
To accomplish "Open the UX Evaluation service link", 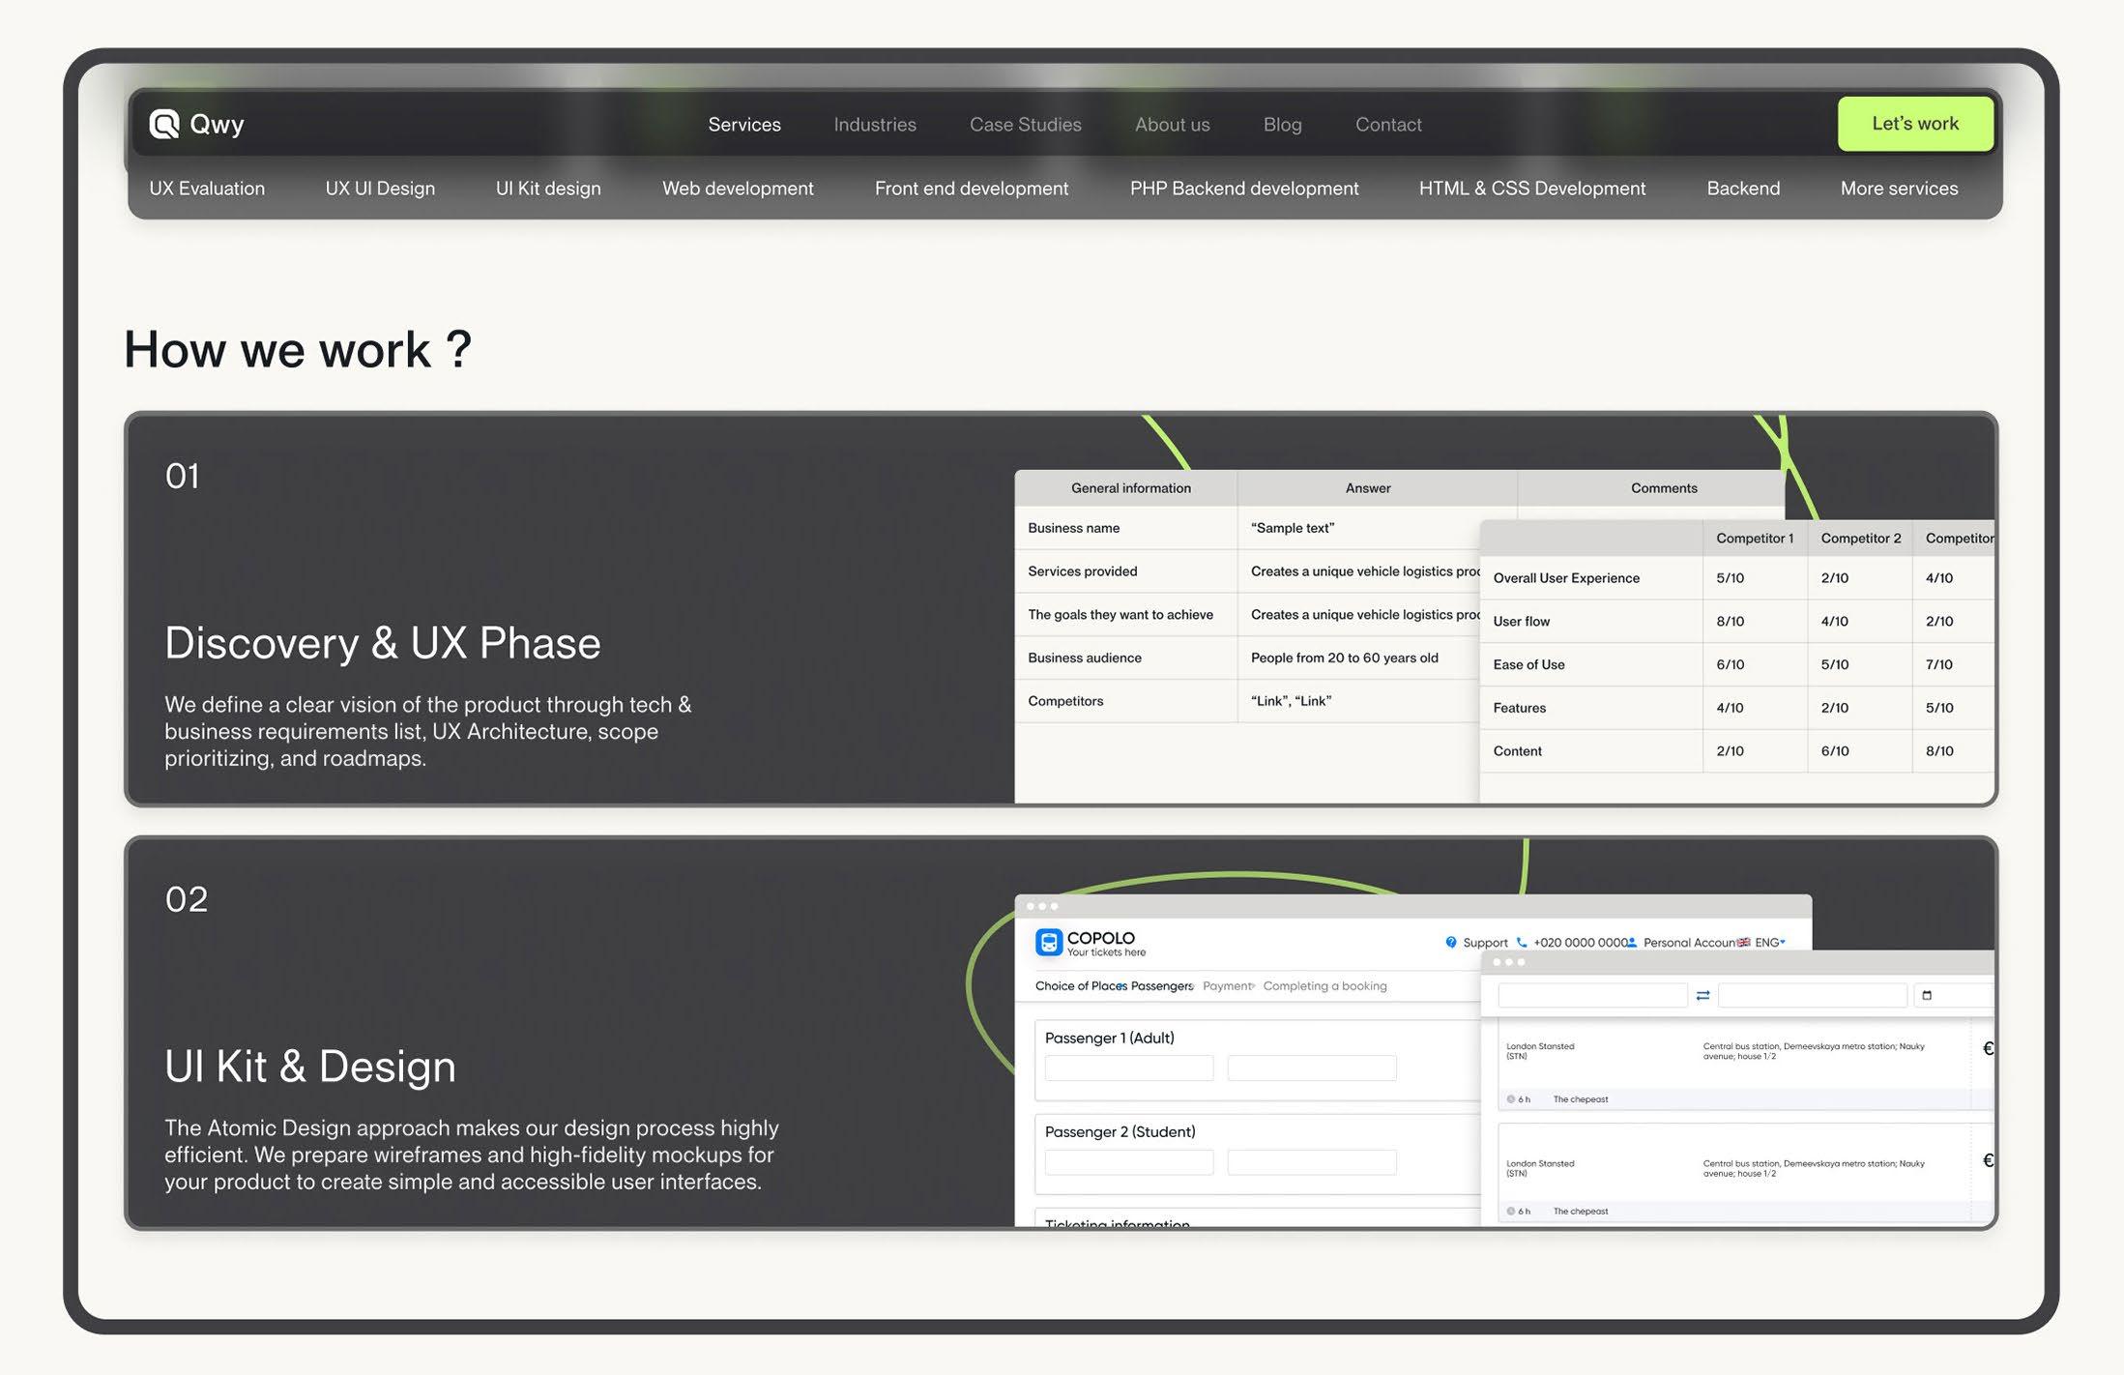I will [x=207, y=189].
